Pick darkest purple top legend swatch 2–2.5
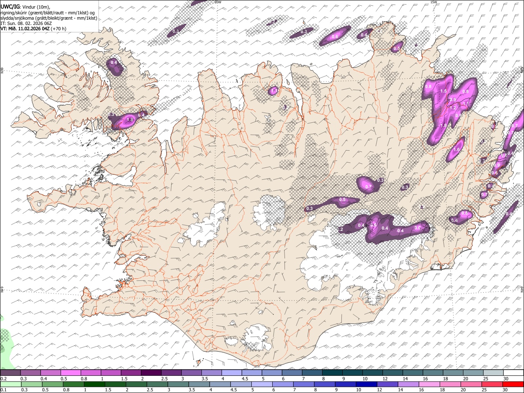 (x=151, y=373)
